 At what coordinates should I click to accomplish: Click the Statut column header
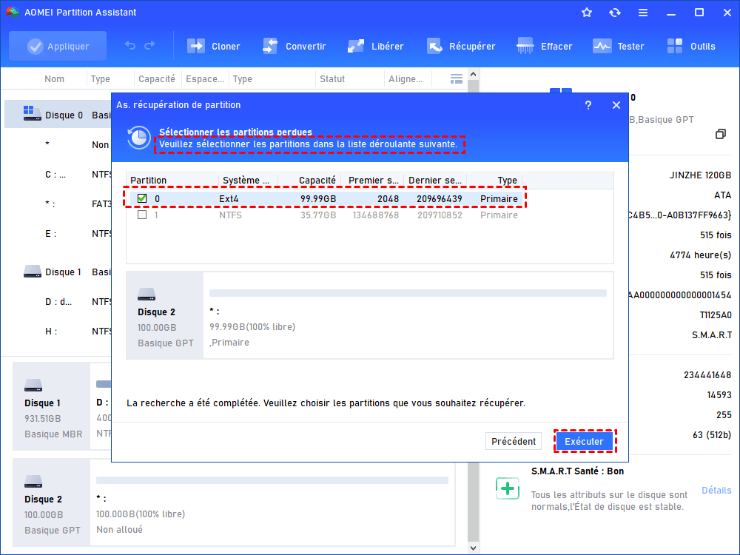[332, 79]
